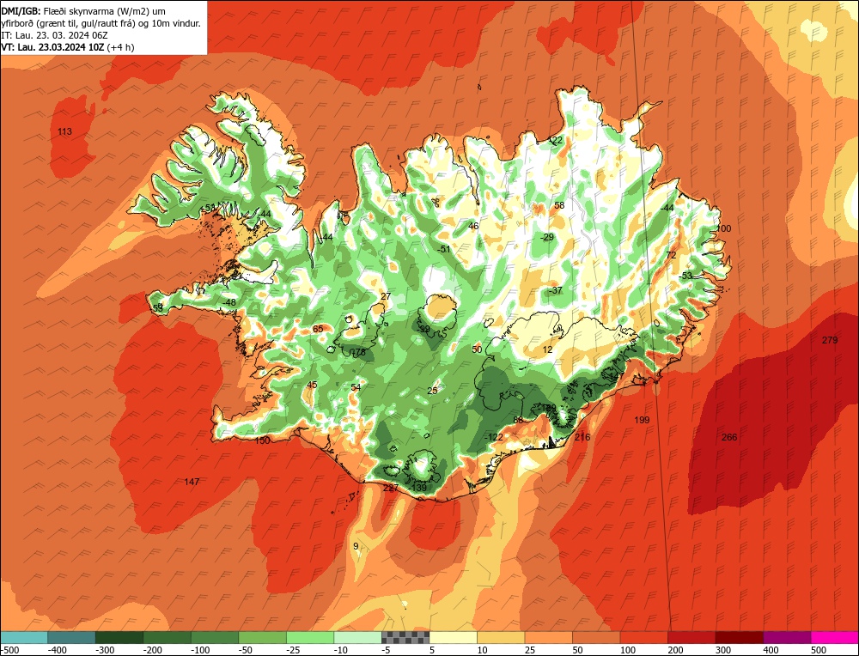Click the 'VT: Lau. 23.03.2024 10Z (+4 h)' line
This screenshot has width=859, height=656.
coord(68,47)
